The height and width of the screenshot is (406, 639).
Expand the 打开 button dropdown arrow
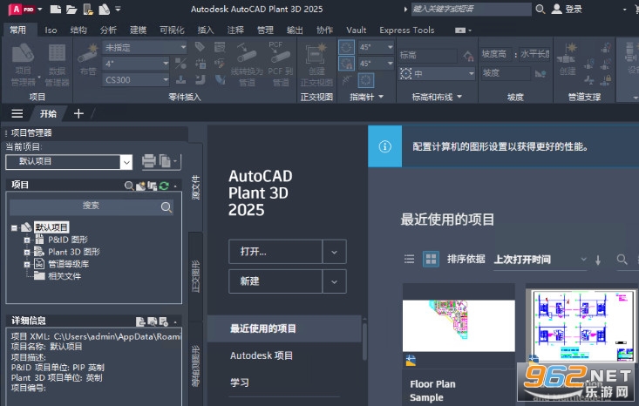coord(334,252)
